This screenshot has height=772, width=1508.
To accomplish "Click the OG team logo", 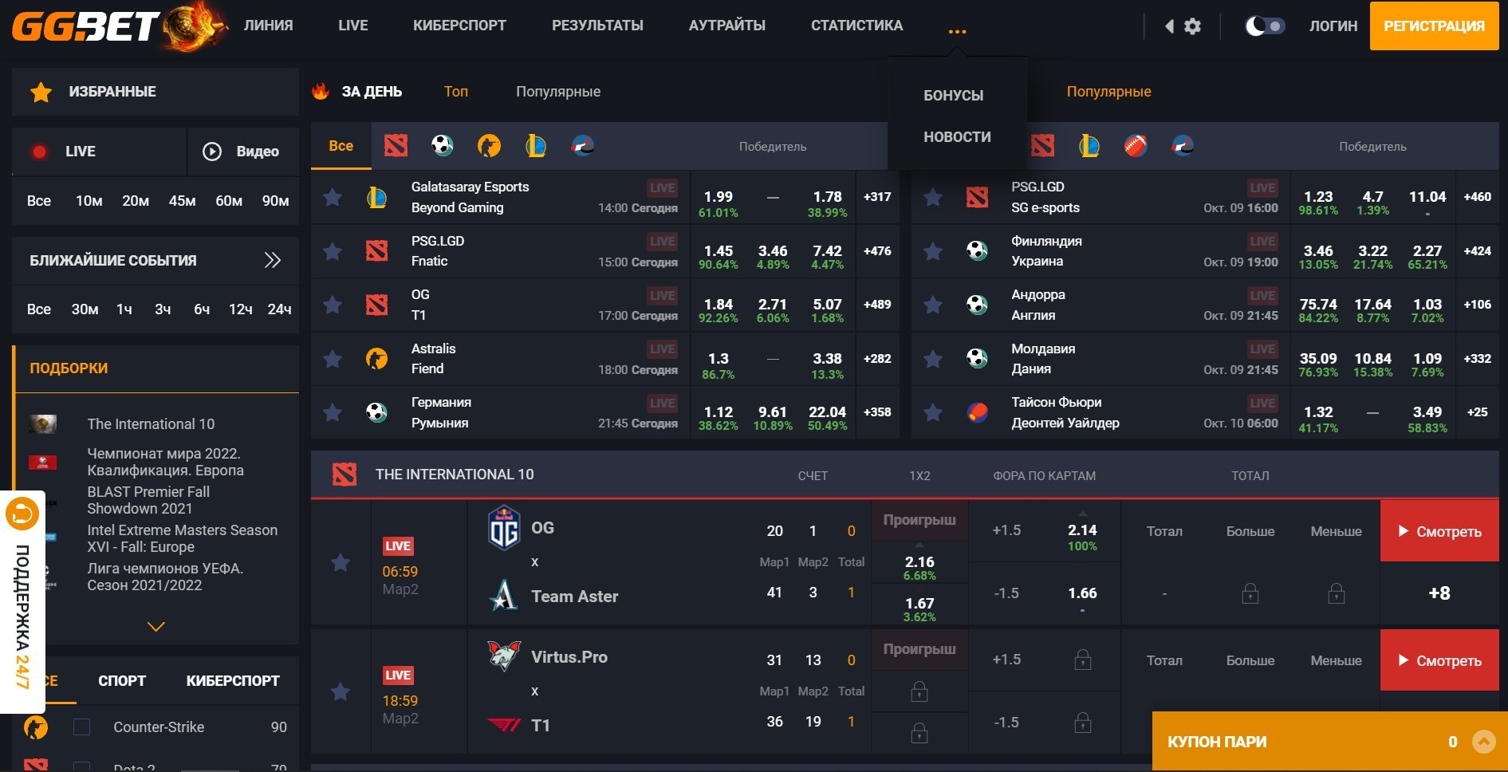I will click(504, 528).
